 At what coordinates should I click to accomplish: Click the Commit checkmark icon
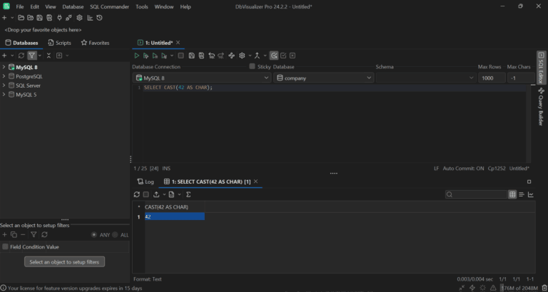pyautogui.click(x=283, y=56)
